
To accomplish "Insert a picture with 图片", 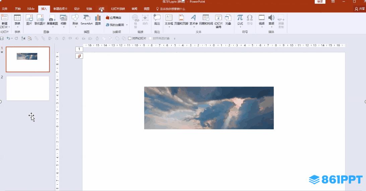I will tap(29, 20).
